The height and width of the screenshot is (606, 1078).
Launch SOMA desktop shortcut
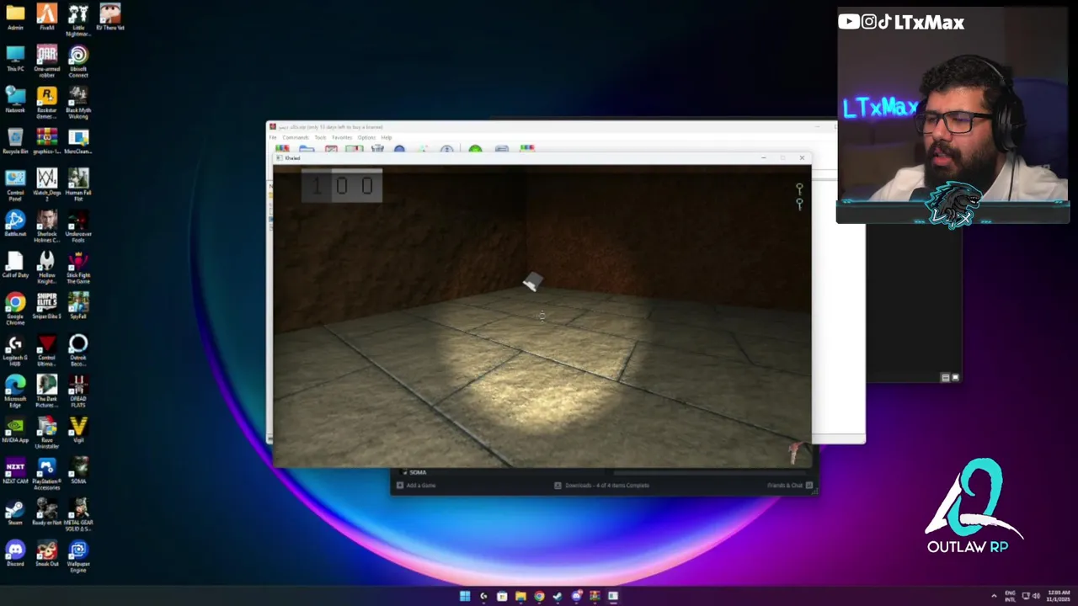[78, 470]
